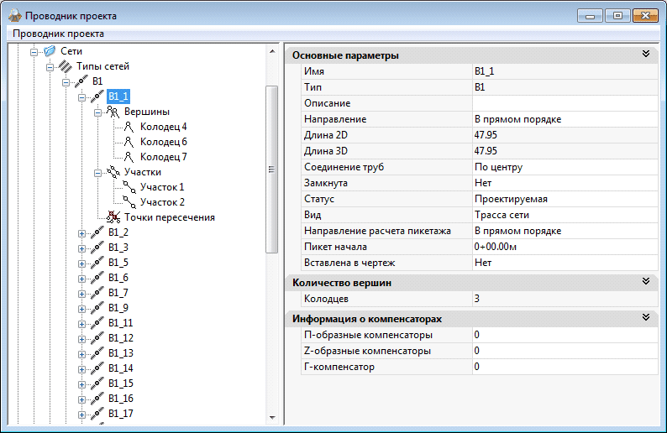
Task: Select the B1_9 tree item
Action: tap(118, 308)
